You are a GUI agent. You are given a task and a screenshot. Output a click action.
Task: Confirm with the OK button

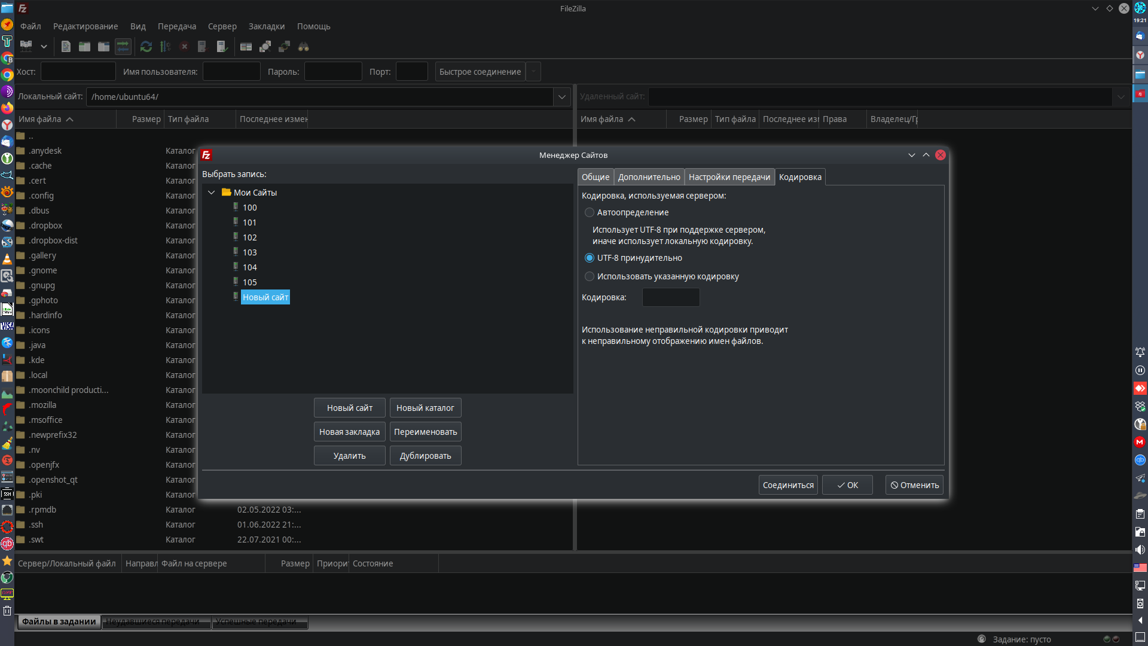(847, 485)
